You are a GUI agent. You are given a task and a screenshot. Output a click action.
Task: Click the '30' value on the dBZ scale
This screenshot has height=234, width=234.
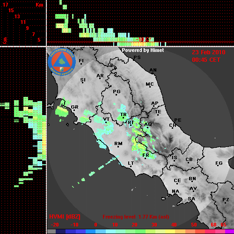[x=154, y=225]
